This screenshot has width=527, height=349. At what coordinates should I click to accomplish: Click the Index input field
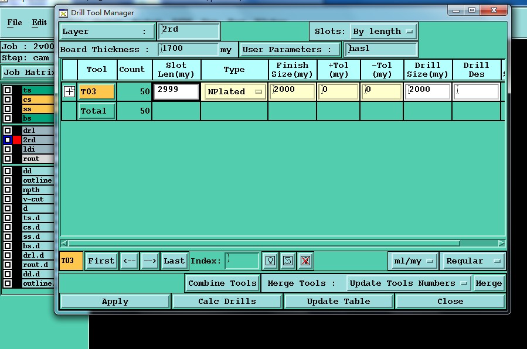[x=242, y=261]
